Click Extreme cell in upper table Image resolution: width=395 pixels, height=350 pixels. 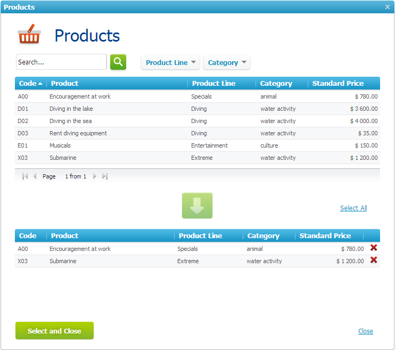(202, 158)
